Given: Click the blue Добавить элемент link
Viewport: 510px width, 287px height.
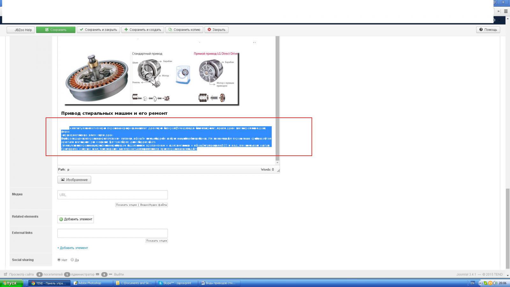Looking at the screenshot, I should [73, 248].
